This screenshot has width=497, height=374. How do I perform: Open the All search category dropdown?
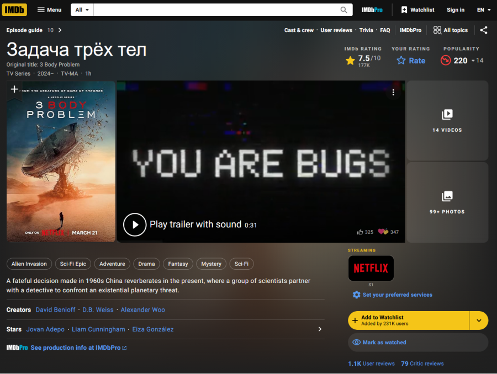[x=82, y=10]
